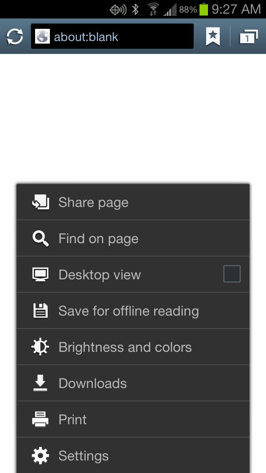Enable the Desktop view checkbox
Screen dimensions: 266x473
[232, 274]
